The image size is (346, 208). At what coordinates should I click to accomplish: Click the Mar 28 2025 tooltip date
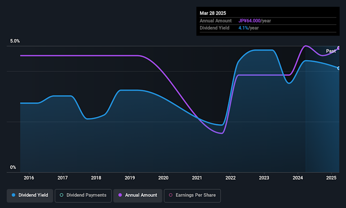point(213,13)
